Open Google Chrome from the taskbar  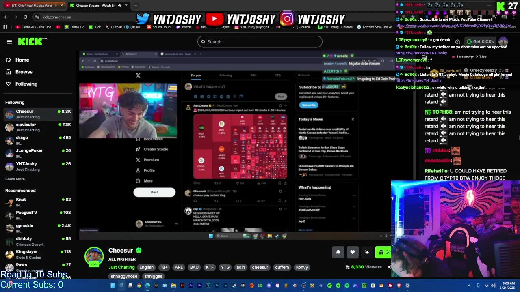[139, 286]
